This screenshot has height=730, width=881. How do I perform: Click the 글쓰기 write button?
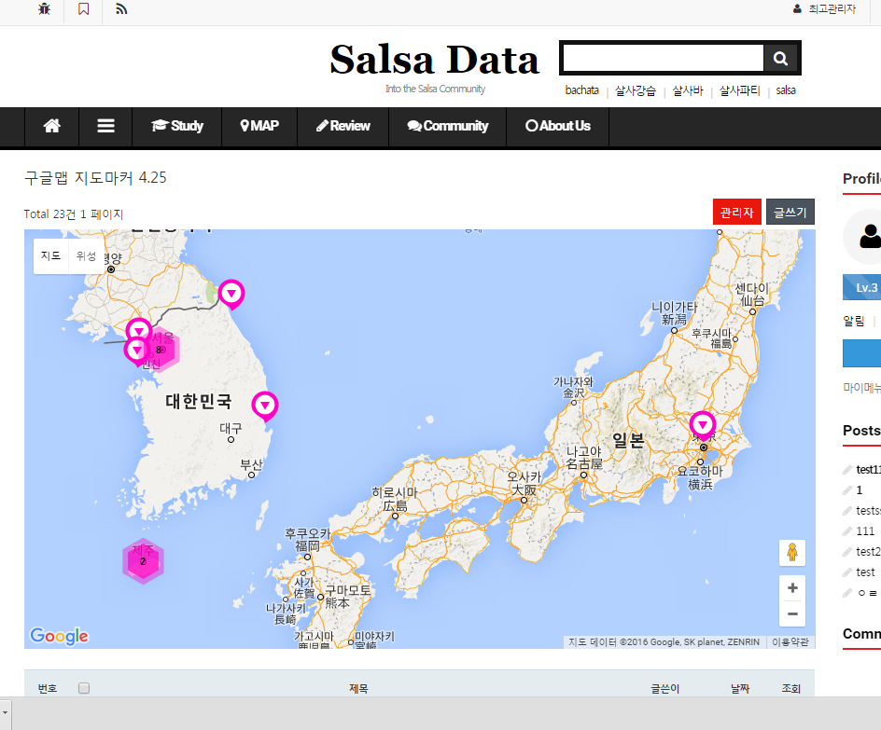click(x=790, y=213)
